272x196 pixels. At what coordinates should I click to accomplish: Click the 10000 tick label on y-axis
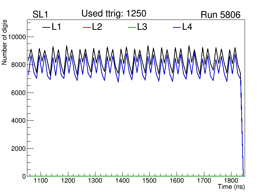16,37
